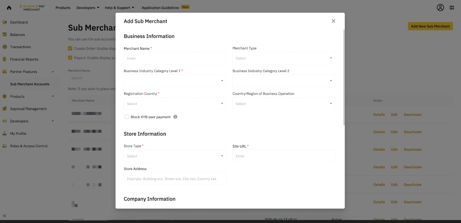The width and height of the screenshot is (461, 223).
Task: Enable Block KYB user payment checkbox
Action: point(127,117)
